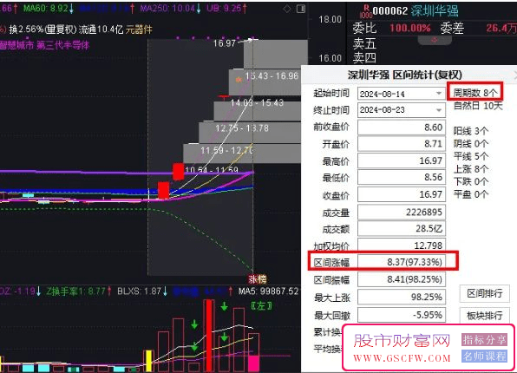Select the 前收盘价 field showing 8.60
The height and width of the screenshot is (373, 517).
(x=402, y=128)
